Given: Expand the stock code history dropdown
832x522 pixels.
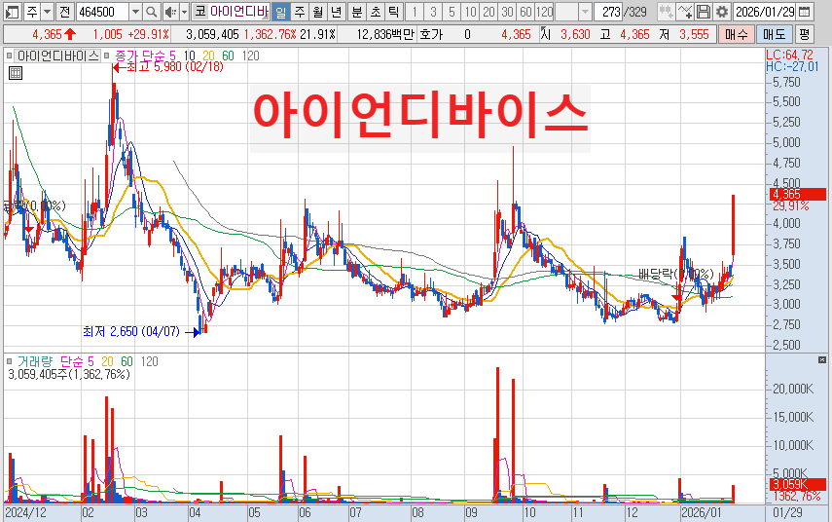Looking at the screenshot, I should coord(136,11).
